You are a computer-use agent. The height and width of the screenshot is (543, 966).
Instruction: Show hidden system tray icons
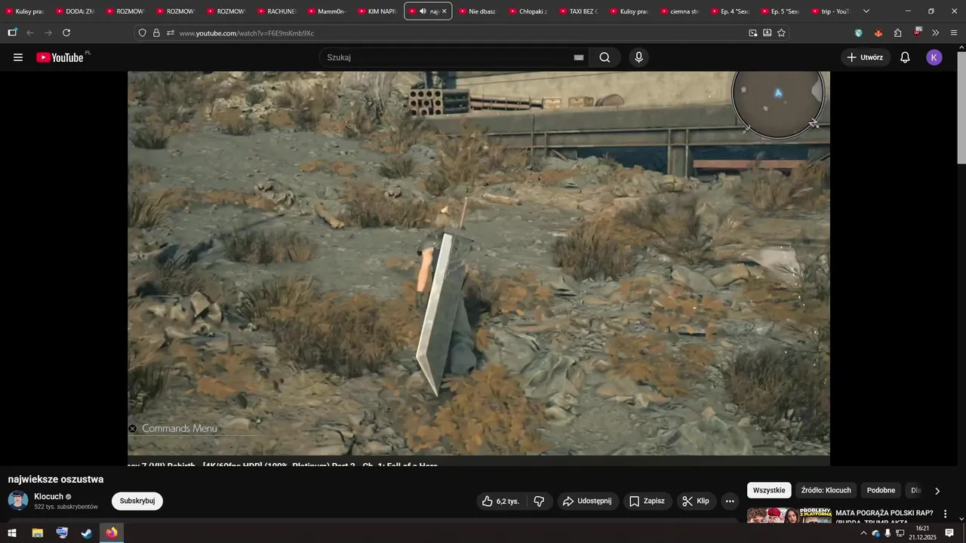click(x=863, y=533)
